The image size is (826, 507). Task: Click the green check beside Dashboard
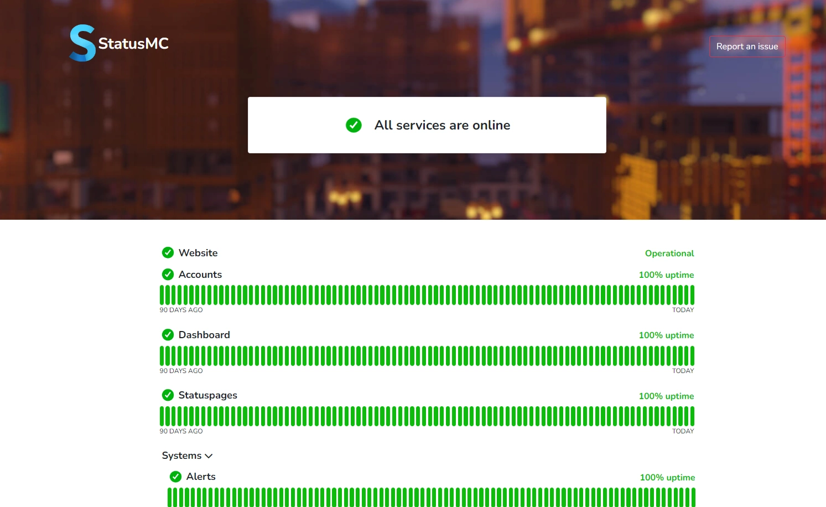click(168, 335)
